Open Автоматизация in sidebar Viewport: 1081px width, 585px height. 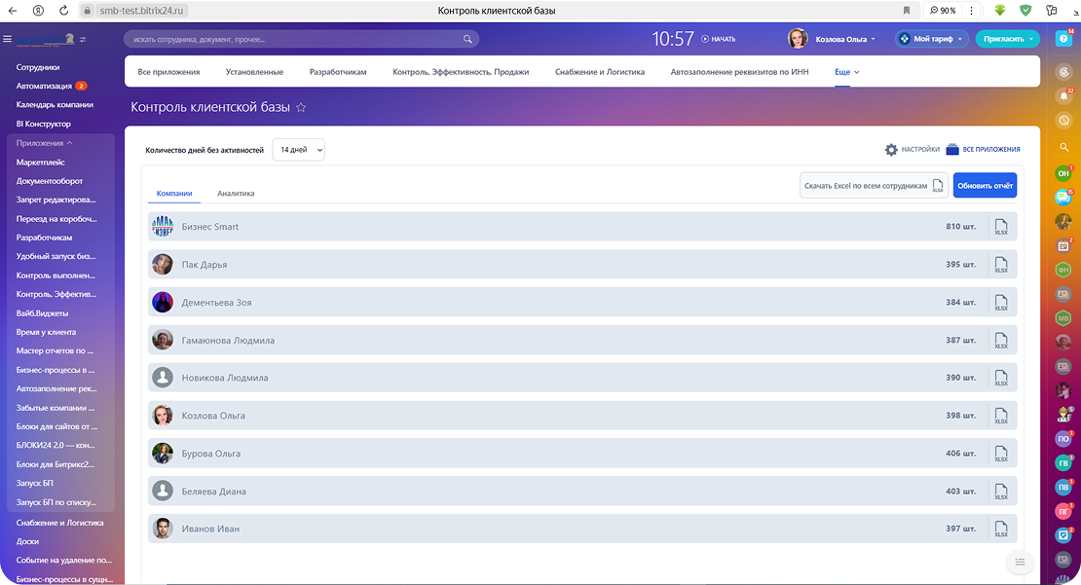click(x=44, y=86)
